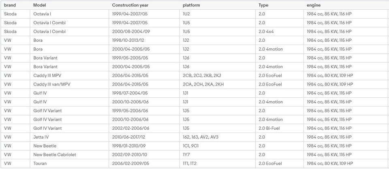Click the "Touran" model cell
The width and height of the screenshot is (389, 169).
coord(41,163)
